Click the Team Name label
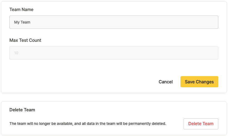The height and width of the screenshot is (136, 228). [21, 10]
